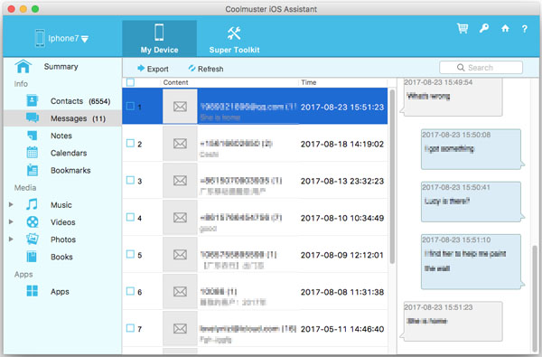Viewport: 542px width, 357px height.
Task: Expand the Photos tree arrow
Action: pos(11,239)
